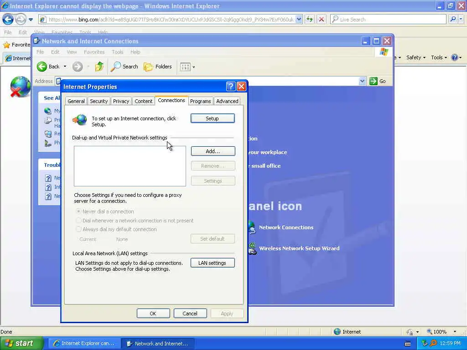This screenshot has width=467, height=350.
Task: Click the Views icon in Explorer toolbar
Action: coord(185,67)
